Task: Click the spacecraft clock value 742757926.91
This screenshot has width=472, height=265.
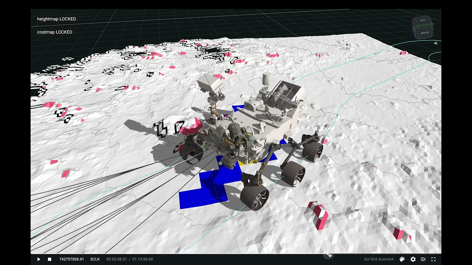Action: click(x=72, y=259)
